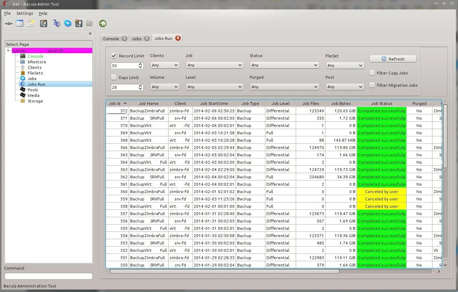458x292 pixels.
Task: Click the question mark gear toolbar icon
Action: 57,23
